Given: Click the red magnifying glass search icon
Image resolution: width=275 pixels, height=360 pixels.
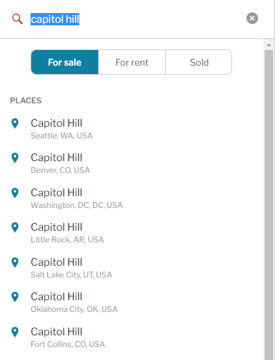Looking at the screenshot, I should pyautogui.click(x=18, y=19).
